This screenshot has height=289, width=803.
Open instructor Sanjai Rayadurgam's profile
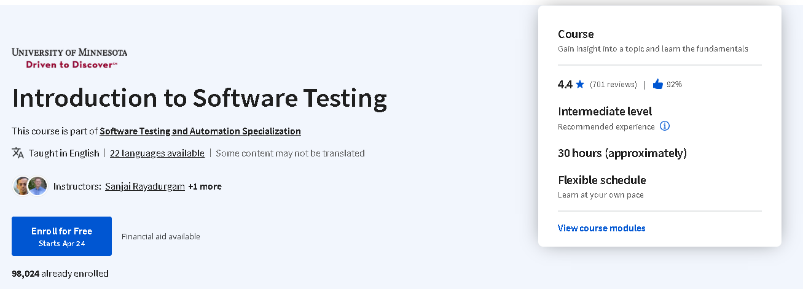point(145,187)
